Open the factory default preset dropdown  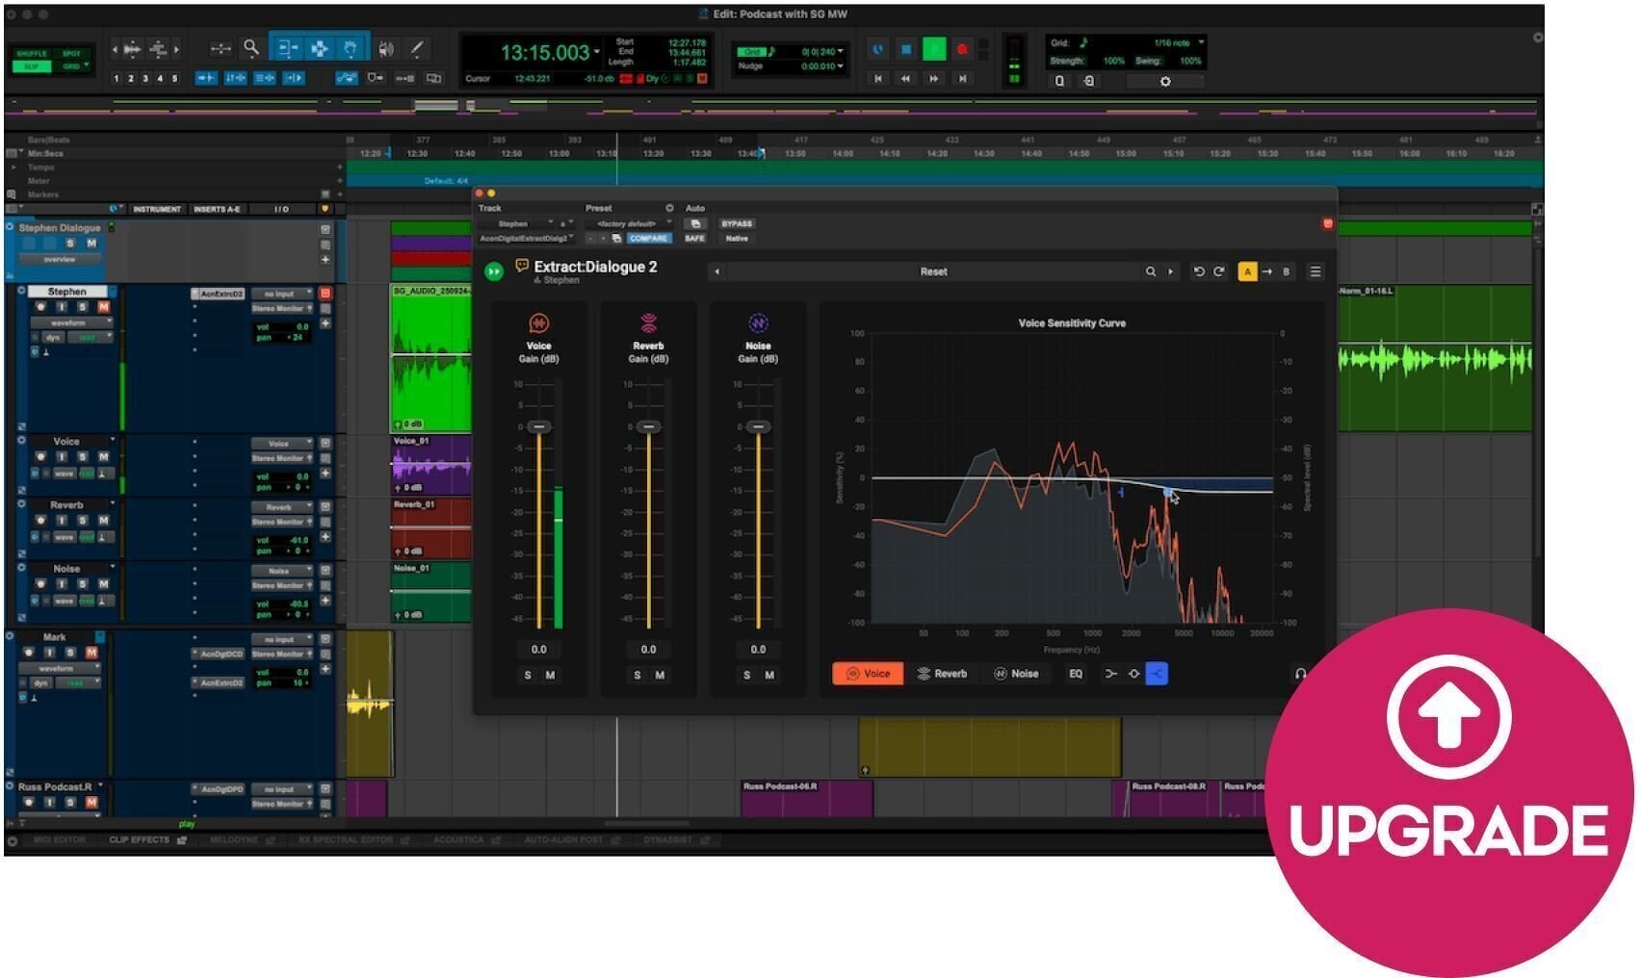[x=630, y=223]
